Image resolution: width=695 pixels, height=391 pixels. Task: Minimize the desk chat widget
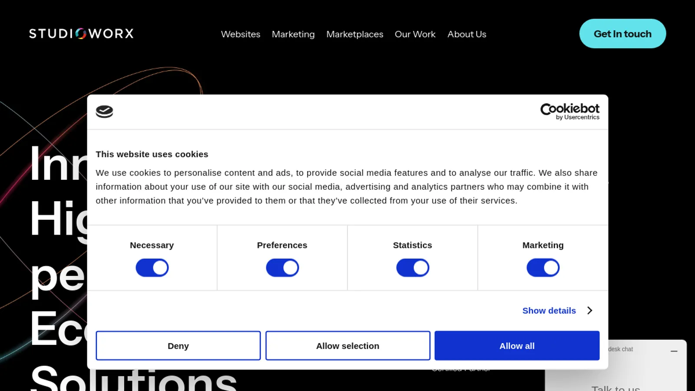(x=674, y=351)
